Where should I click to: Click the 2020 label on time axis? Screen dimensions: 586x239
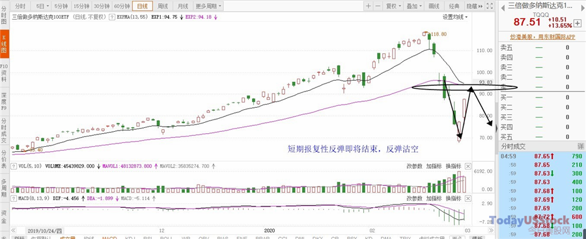click(270, 231)
